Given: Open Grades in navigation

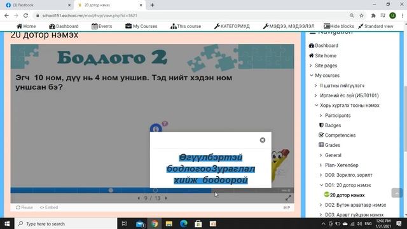Looking at the screenshot, I should 329,145.
